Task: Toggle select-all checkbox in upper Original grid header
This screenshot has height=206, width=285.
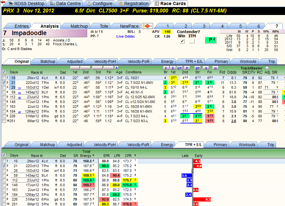Action: pos(4,72)
